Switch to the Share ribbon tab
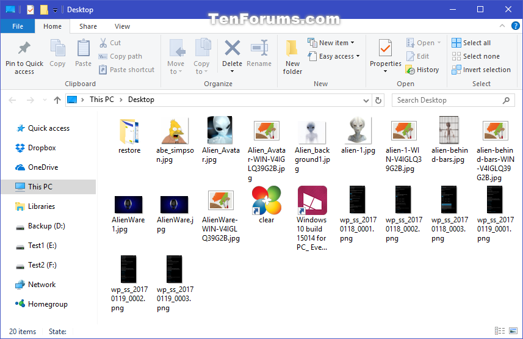 coord(88,26)
